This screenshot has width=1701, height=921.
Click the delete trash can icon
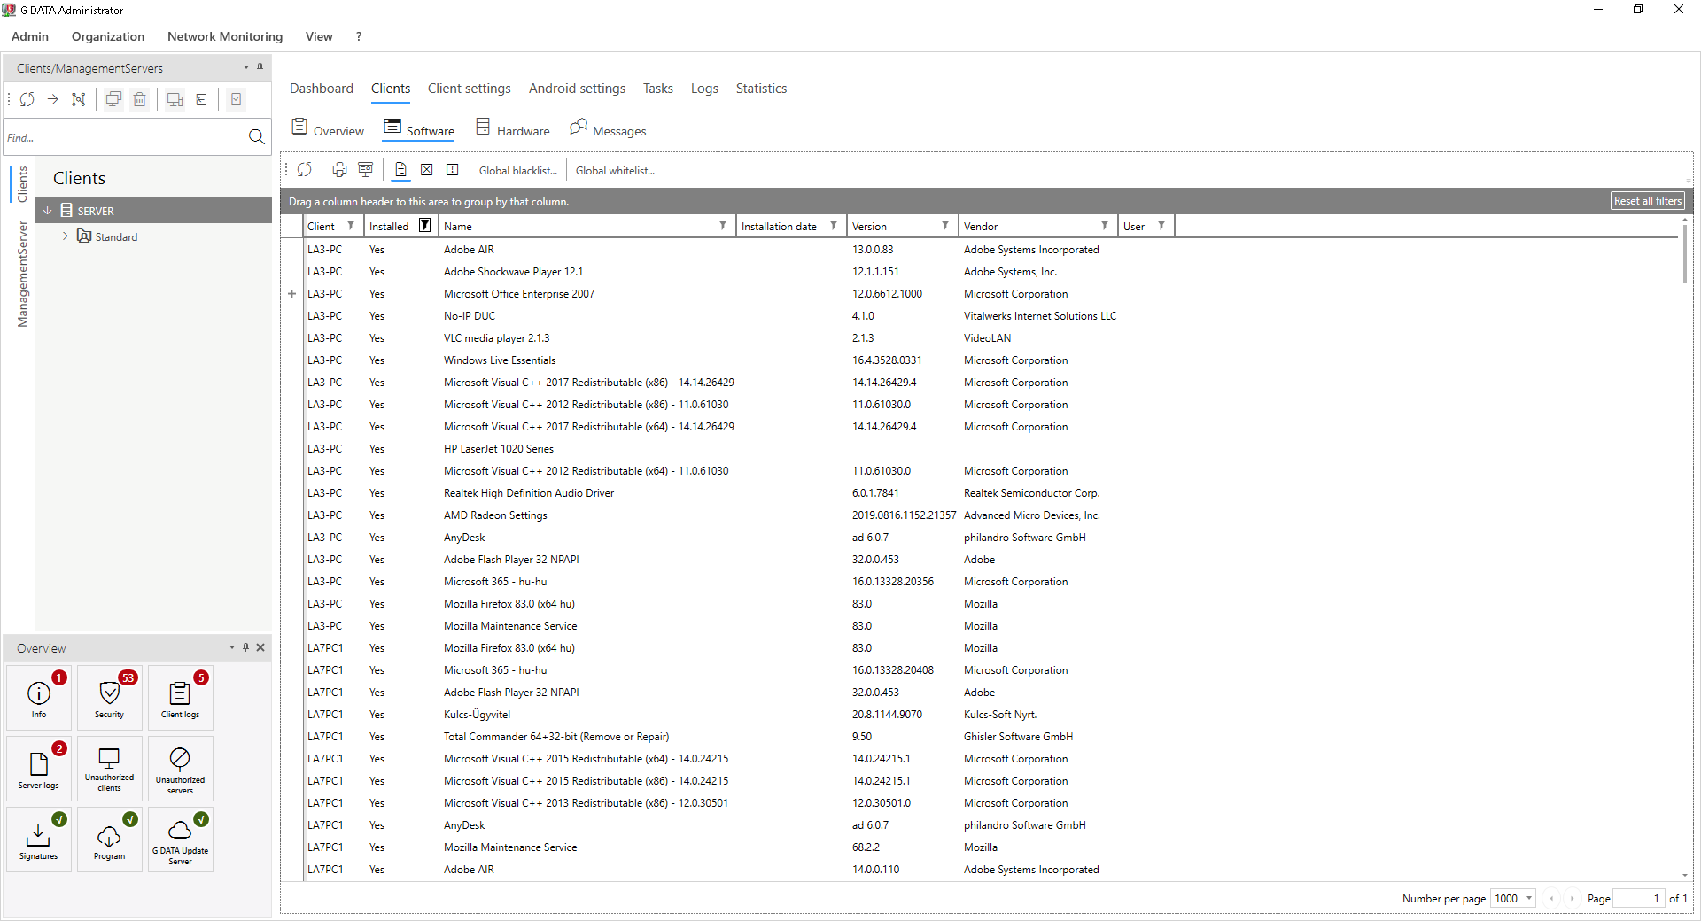click(x=140, y=99)
